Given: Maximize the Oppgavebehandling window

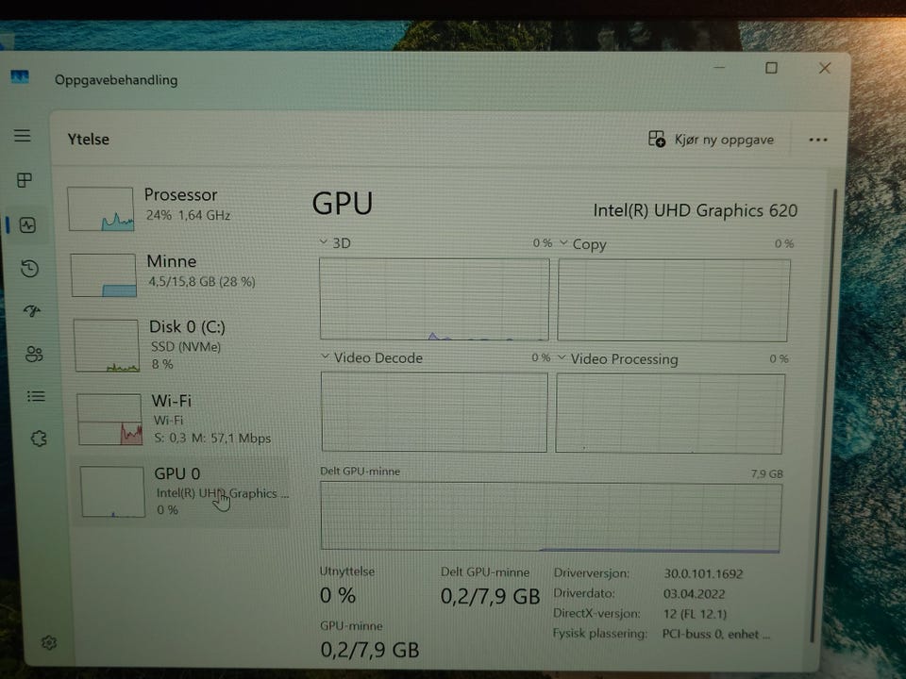Looking at the screenshot, I should click(x=771, y=68).
